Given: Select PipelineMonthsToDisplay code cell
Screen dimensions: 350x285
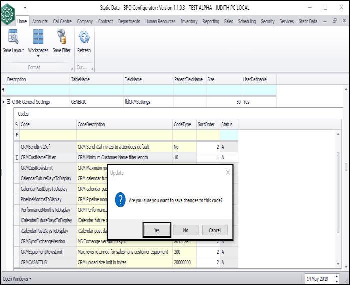Looking at the screenshot, I should pos(48,199).
